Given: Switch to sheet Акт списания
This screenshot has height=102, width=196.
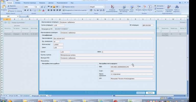Looking at the screenshot, I should [x=25, y=96].
